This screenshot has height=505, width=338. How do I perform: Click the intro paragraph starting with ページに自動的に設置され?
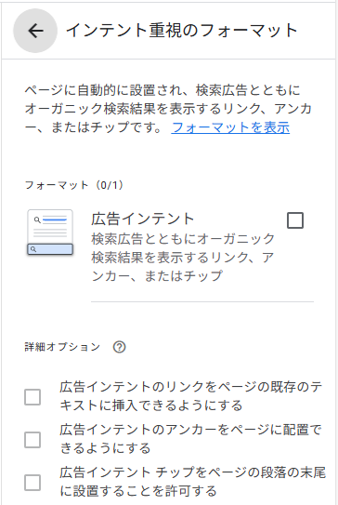pos(168,109)
